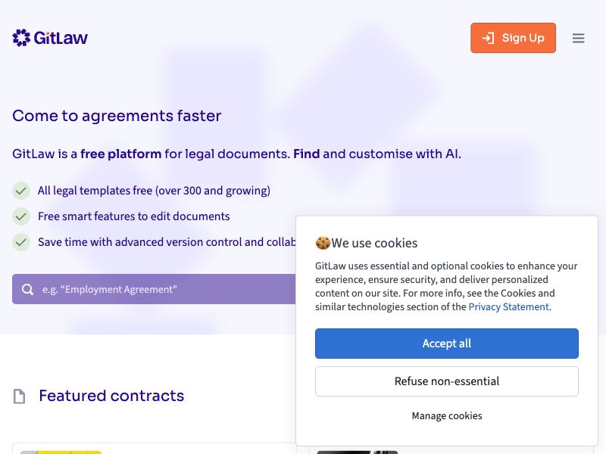Click the GitLaw logo icon

point(21,38)
